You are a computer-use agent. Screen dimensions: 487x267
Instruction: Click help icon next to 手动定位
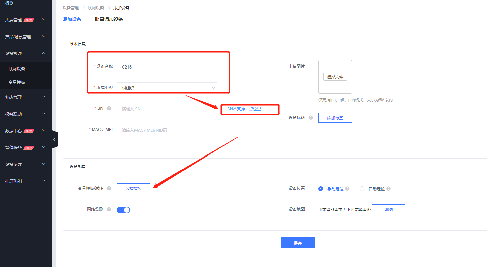coord(347,189)
